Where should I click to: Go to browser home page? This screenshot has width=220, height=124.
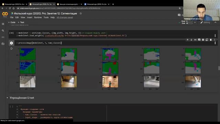tap(13, 8)
